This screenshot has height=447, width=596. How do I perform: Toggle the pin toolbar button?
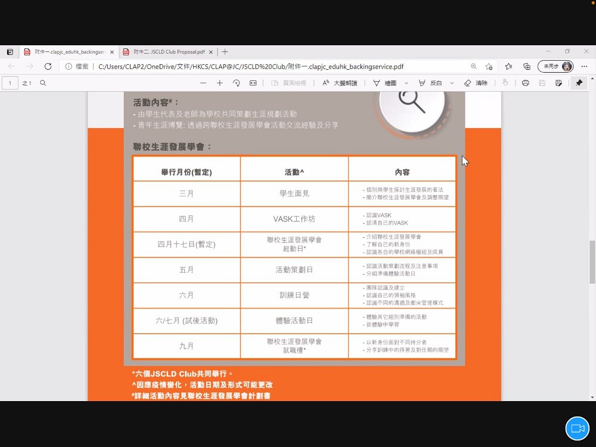(579, 83)
